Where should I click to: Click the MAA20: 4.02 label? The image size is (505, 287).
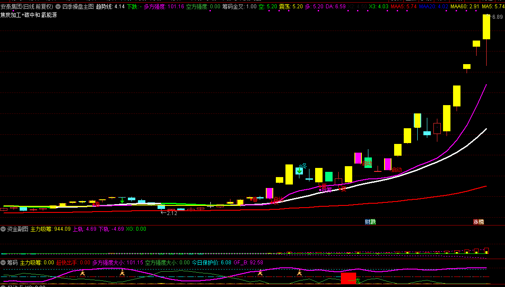[433, 7]
